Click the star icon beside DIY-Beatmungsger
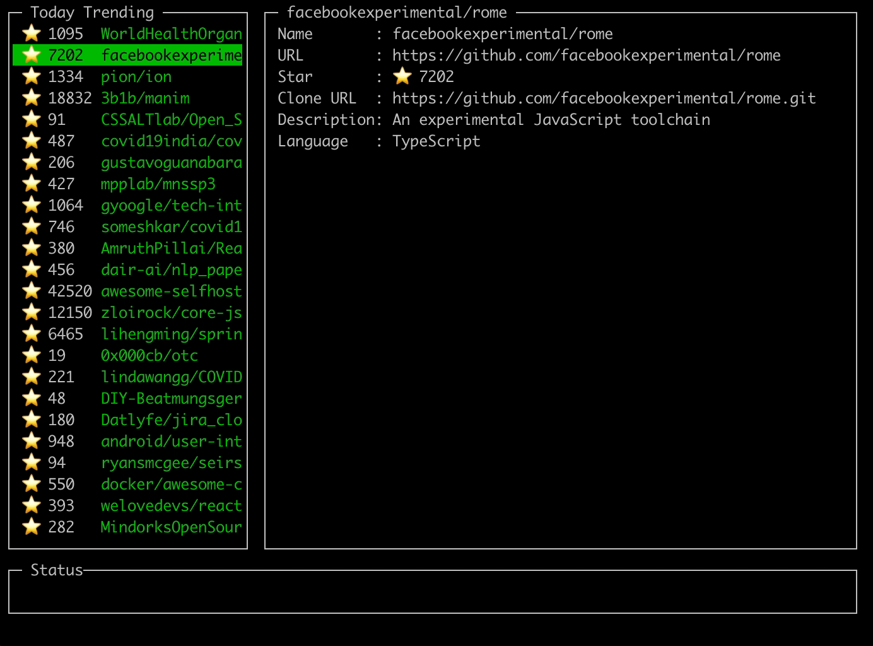The width and height of the screenshot is (873, 646). point(31,398)
